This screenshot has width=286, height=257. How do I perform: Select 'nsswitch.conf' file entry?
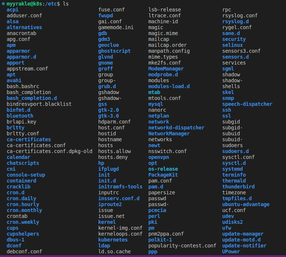point(168,151)
